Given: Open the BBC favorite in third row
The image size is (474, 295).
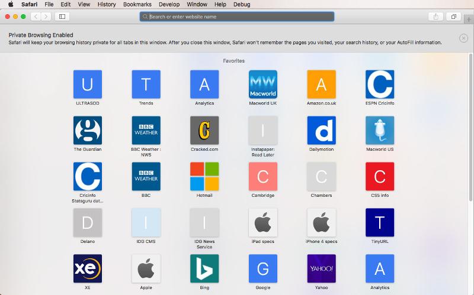Looking at the screenshot, I should (146, 176).
